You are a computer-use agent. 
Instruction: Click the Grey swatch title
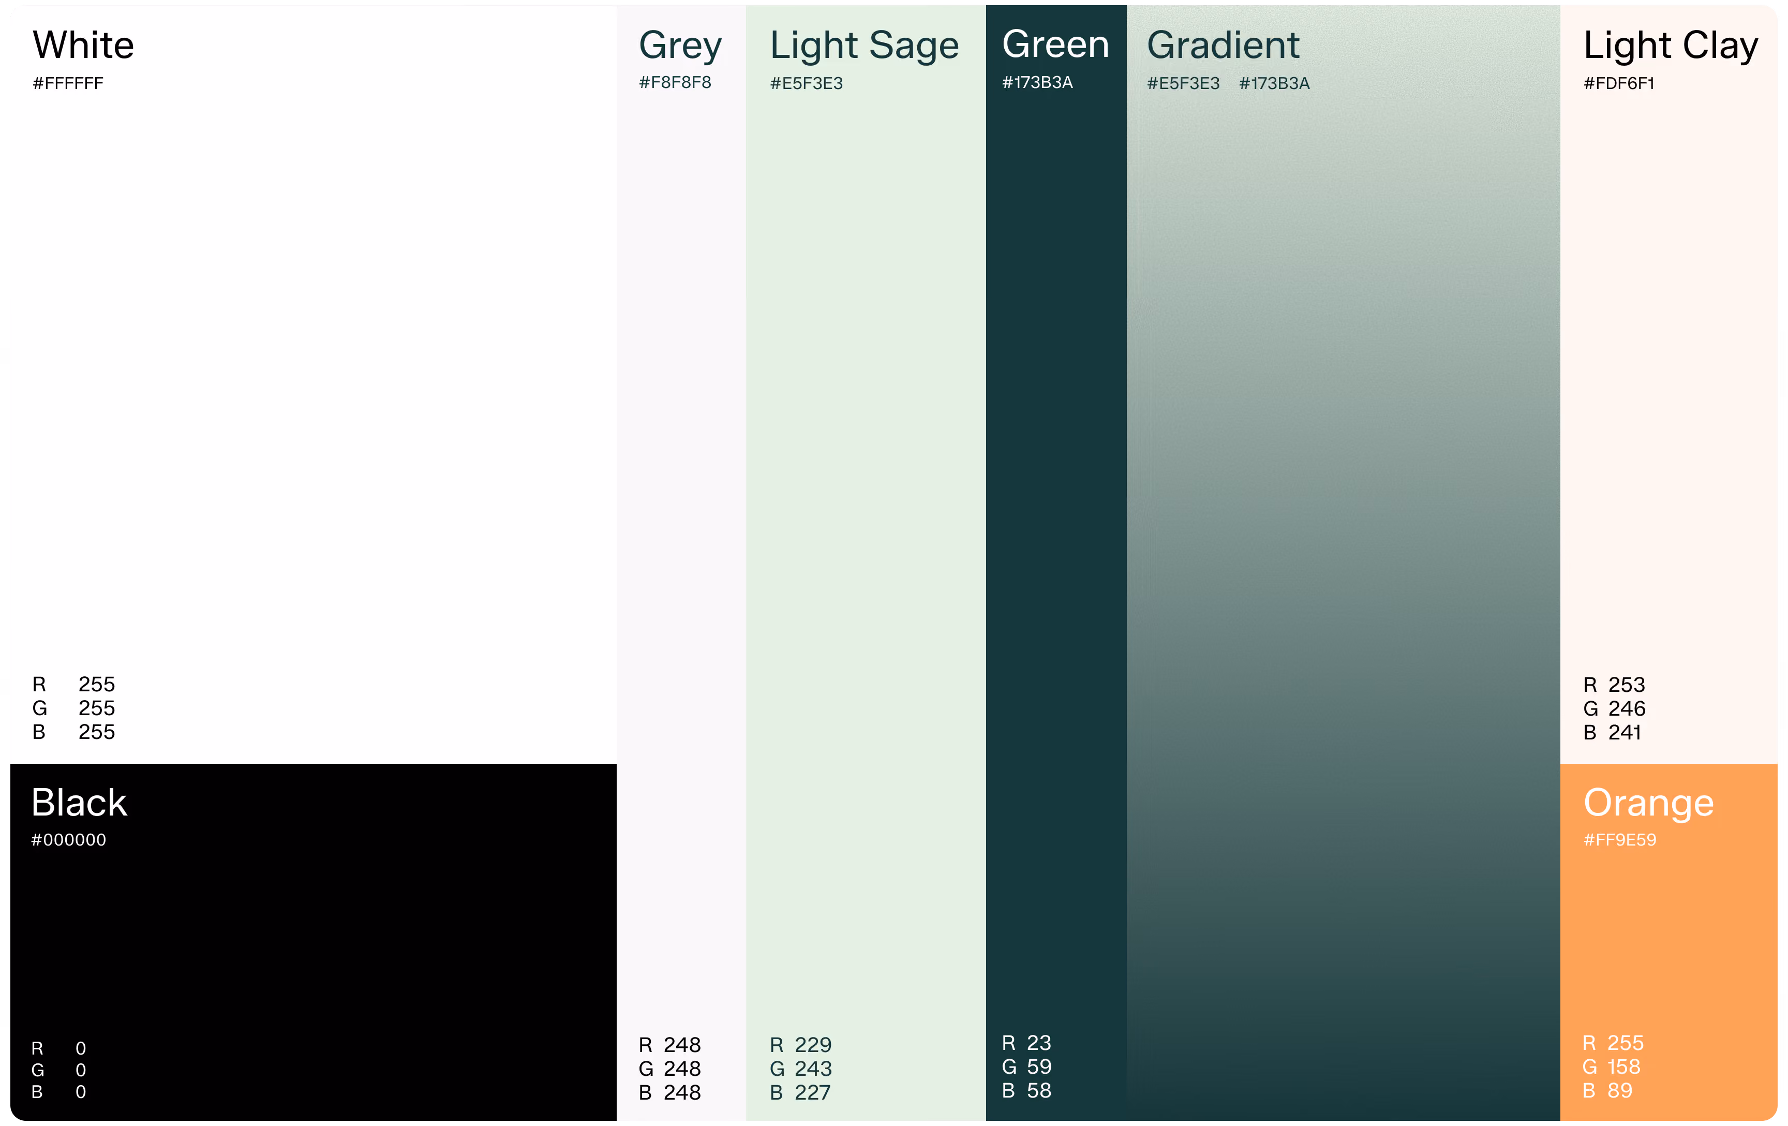tap(680, 47)
